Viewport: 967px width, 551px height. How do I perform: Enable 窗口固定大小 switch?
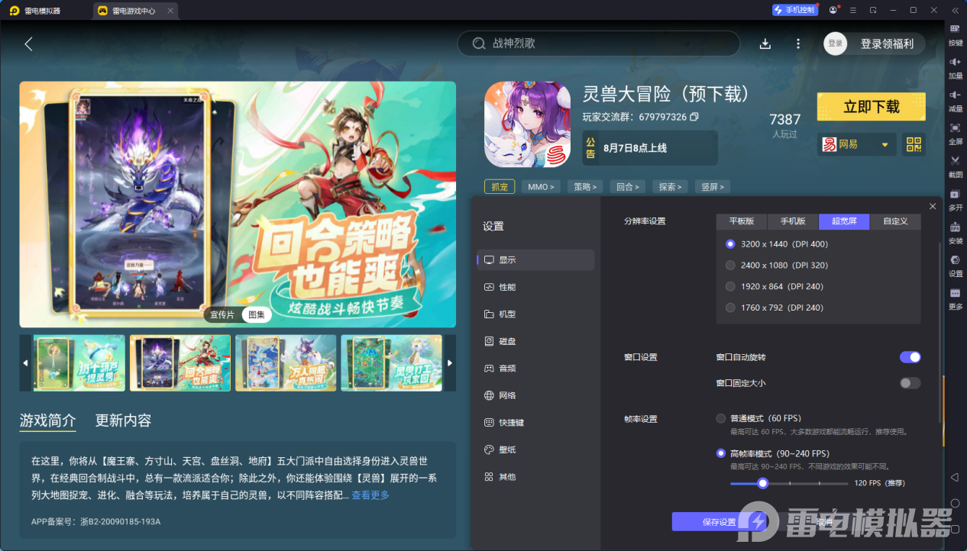[x=910, y=383]
